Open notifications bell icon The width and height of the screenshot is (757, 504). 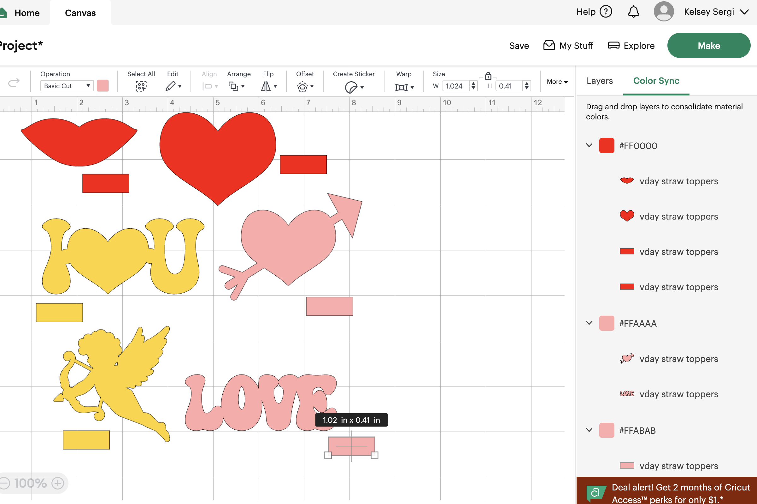(633, 12)
